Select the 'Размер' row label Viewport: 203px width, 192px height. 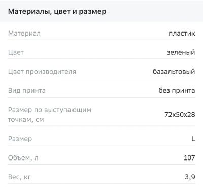20,139
